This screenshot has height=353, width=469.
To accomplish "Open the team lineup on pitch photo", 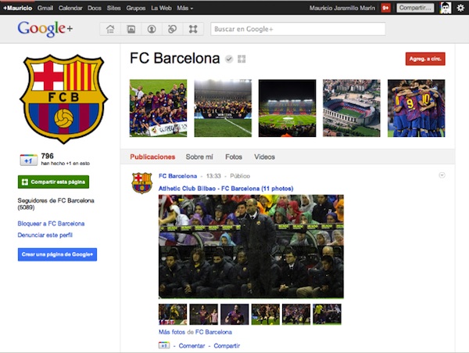I will pyautogui.click(x=223, y=108).
